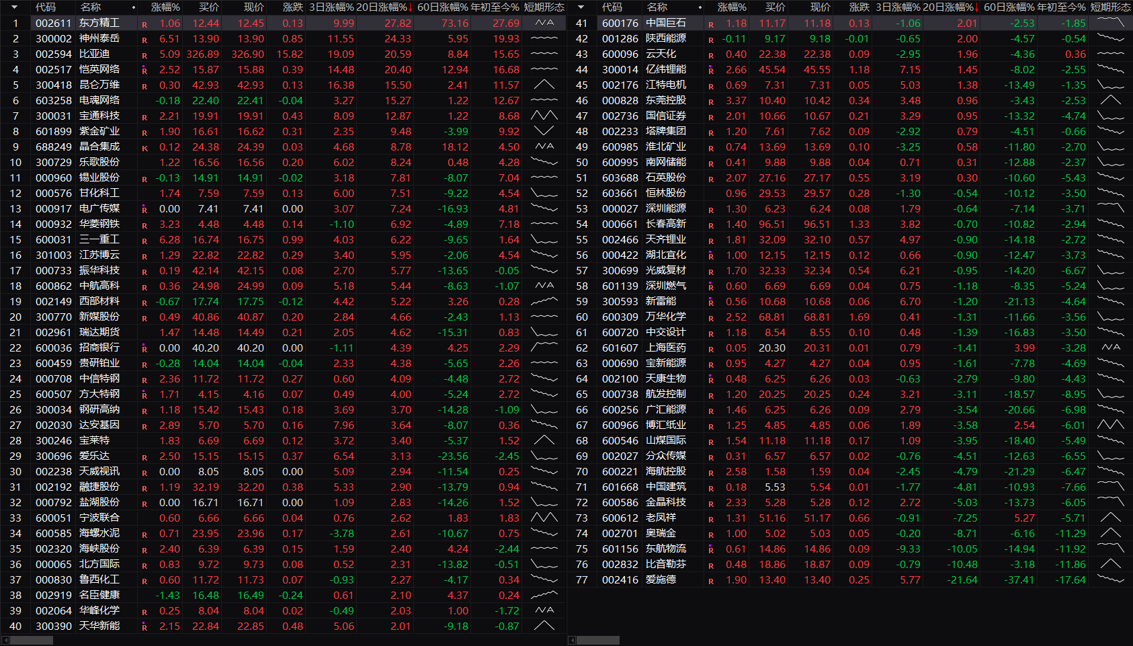Click the R marker in the 亿纬锂能 row
Screen dimensions: 1133x646
711,71
